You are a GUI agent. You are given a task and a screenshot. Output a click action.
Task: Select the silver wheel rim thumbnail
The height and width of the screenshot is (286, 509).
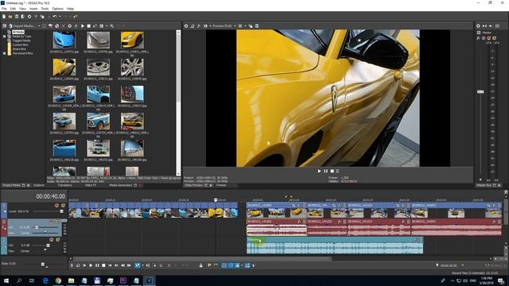98,67
